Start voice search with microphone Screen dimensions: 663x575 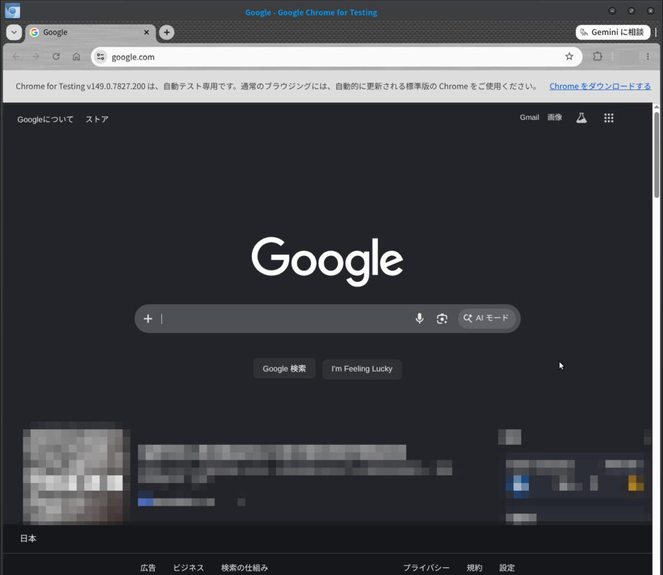[419, 319]
